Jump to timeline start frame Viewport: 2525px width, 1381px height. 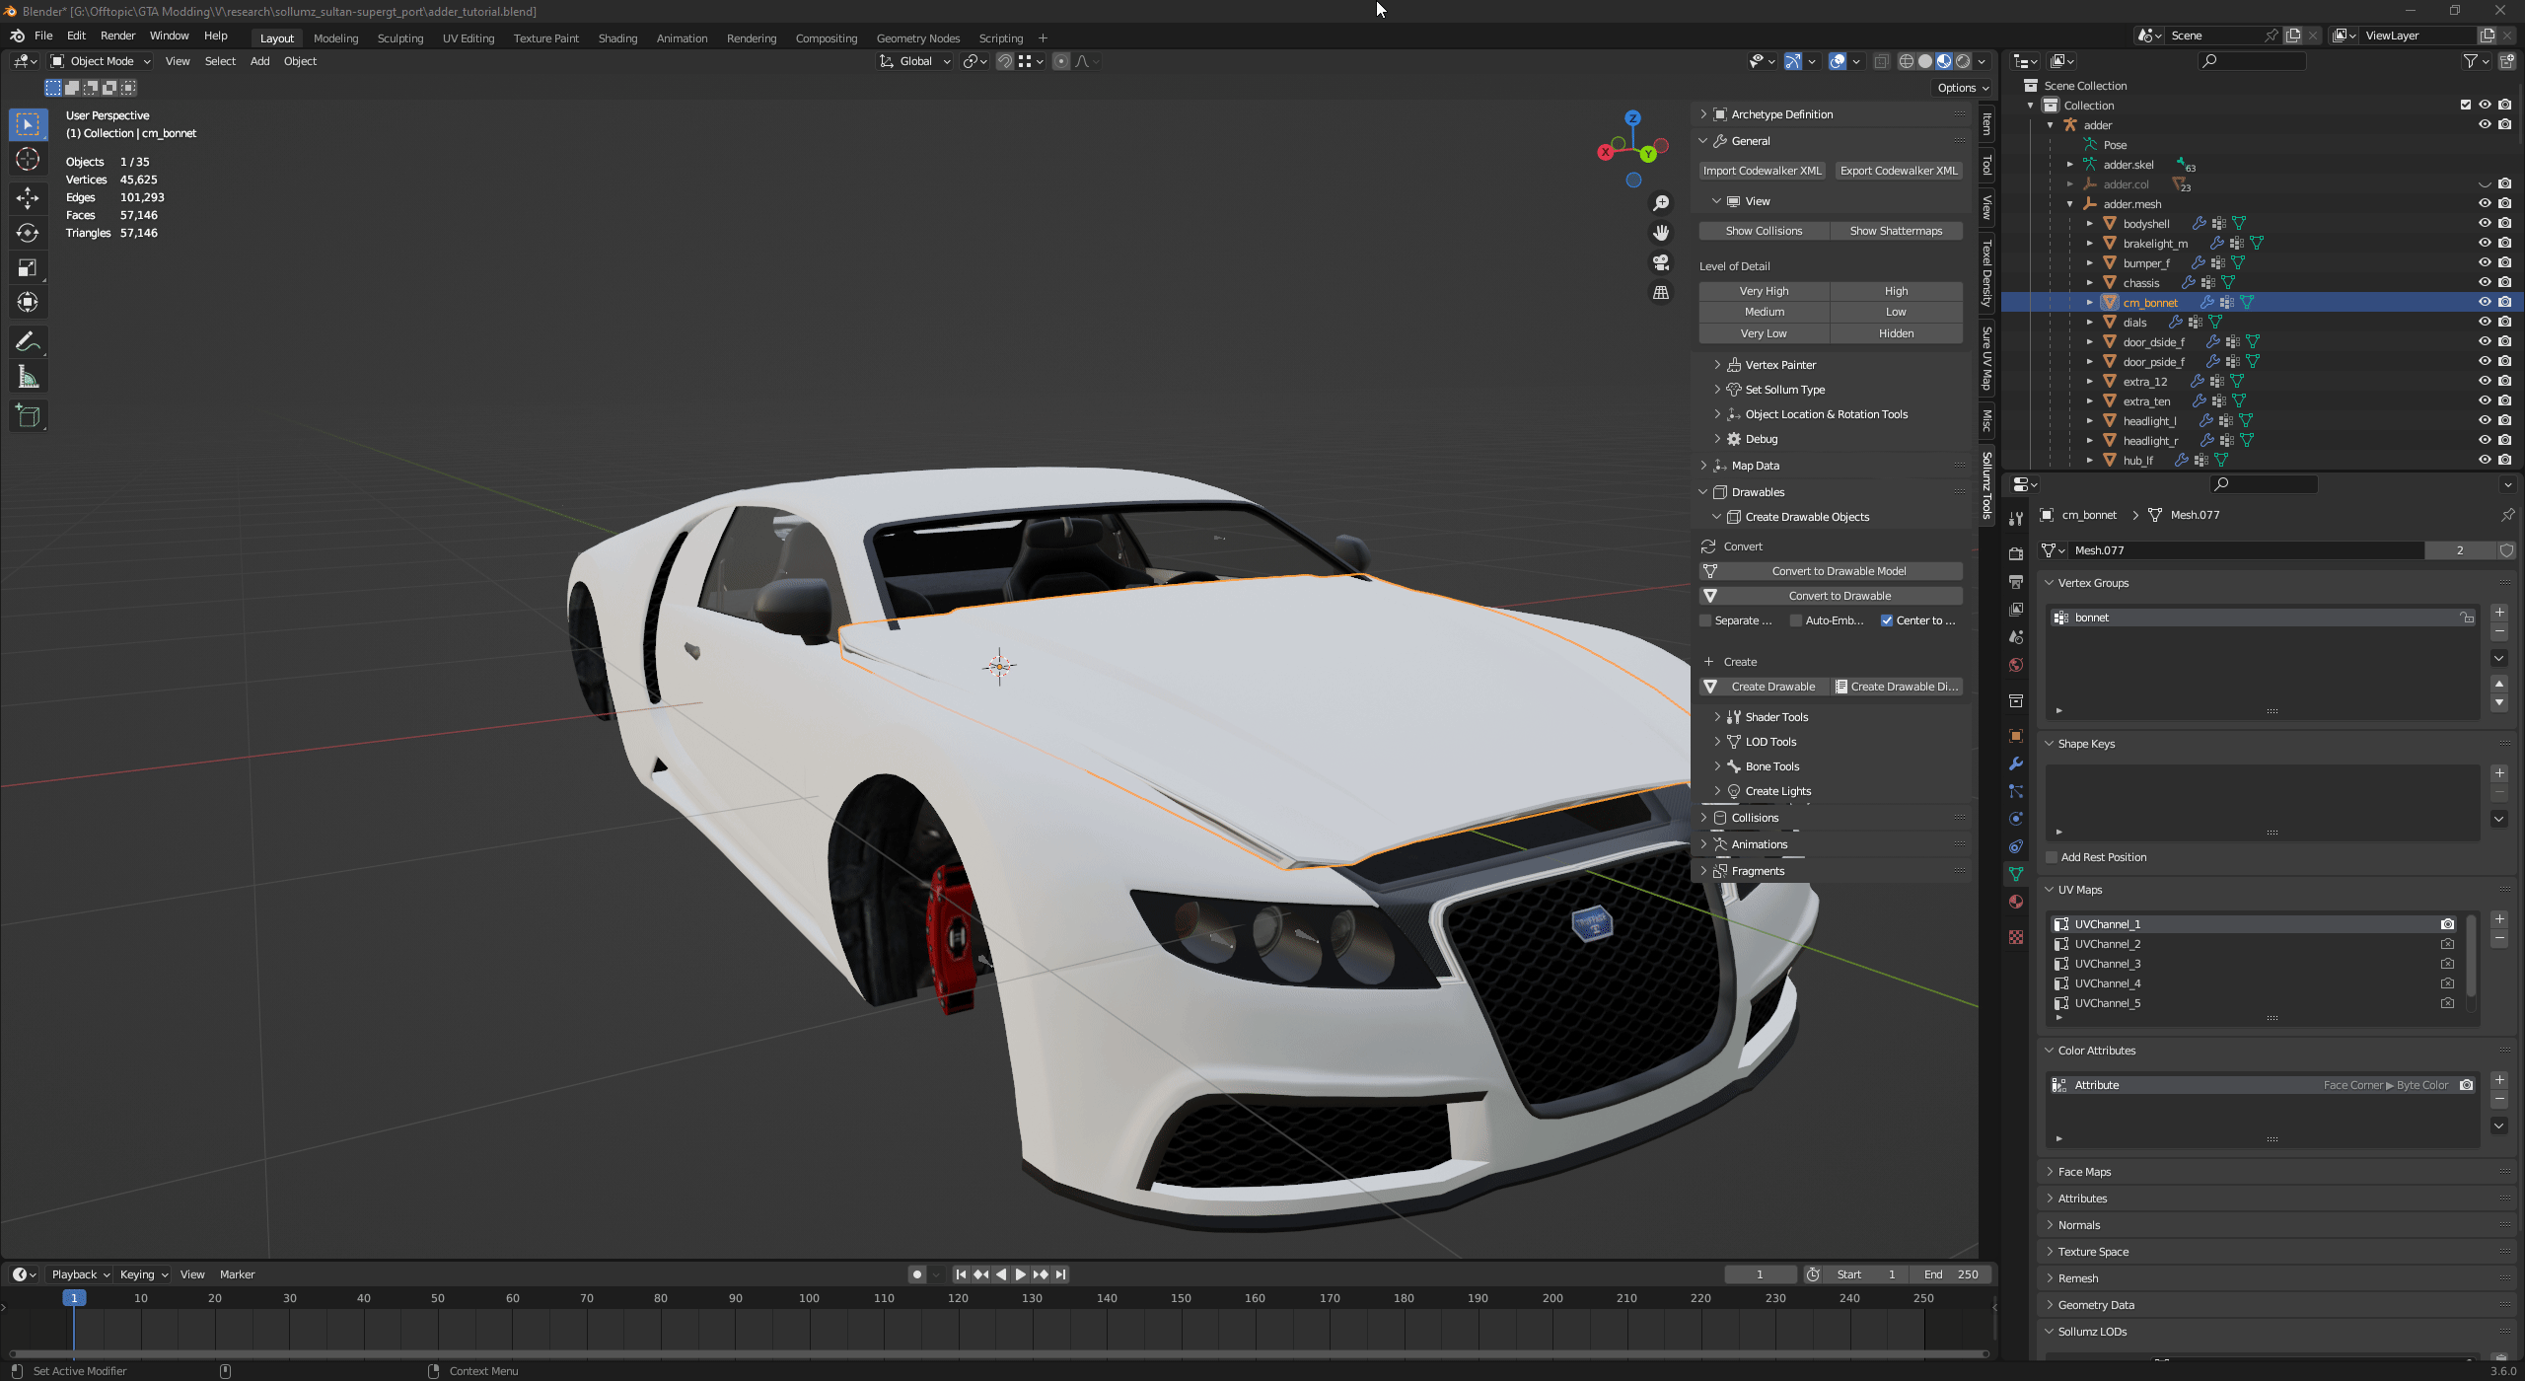click(x=961, y=1274)
